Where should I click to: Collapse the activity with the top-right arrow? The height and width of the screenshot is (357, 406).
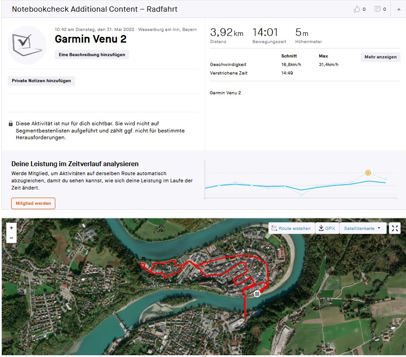(x=398, y=9)
